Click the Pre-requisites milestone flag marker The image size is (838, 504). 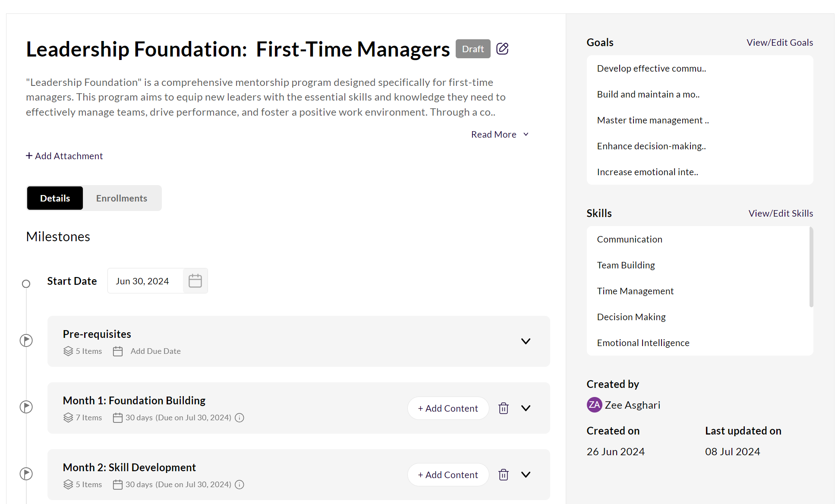26,340
